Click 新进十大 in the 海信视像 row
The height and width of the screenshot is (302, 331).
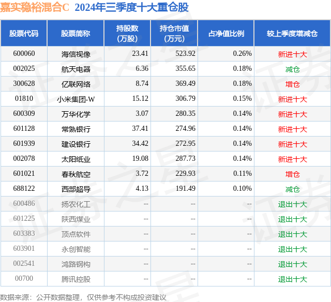click(292, 54)
